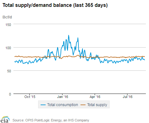
Task: Click the source text 'OPIS PointLogic Energy'
Action: 43,120
